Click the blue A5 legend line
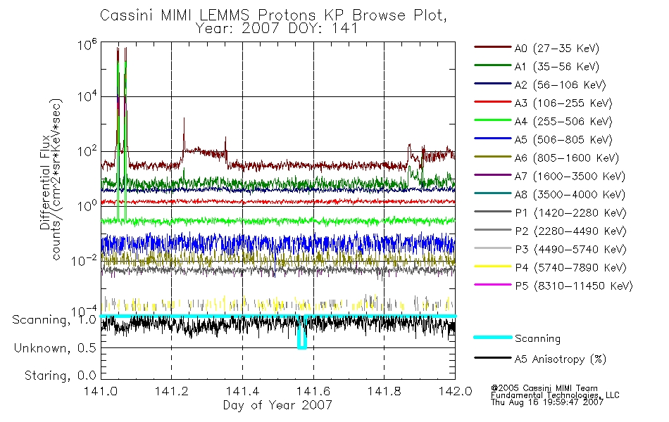Screen dimensions: 669x422 click(492, 139)
